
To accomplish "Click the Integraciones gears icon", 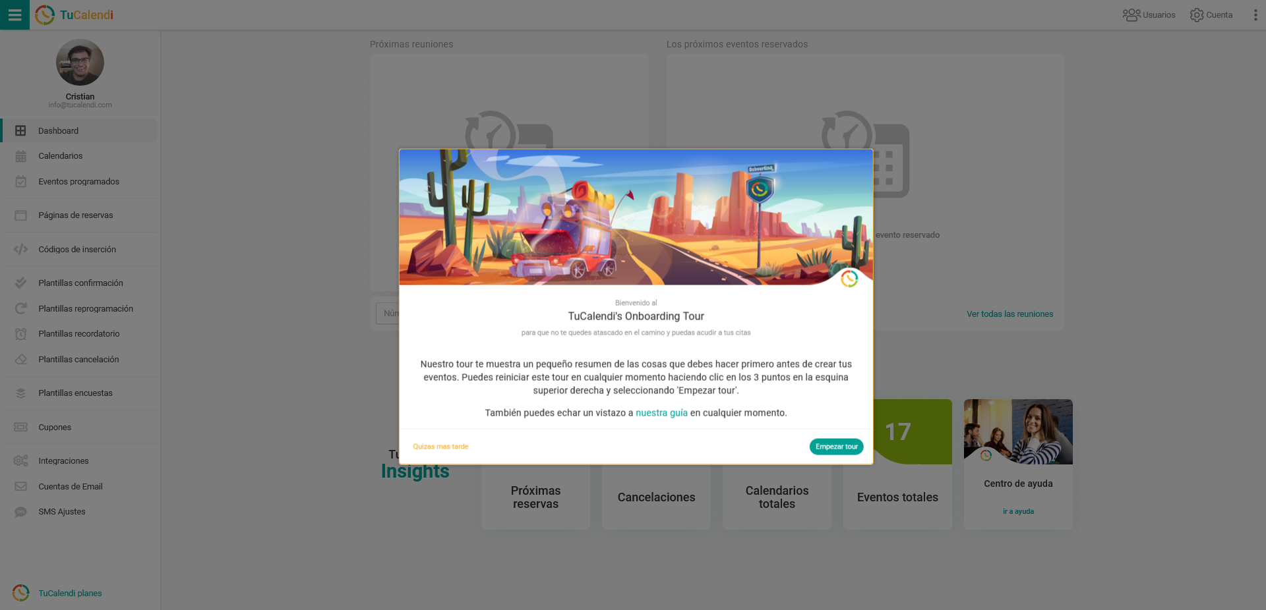I will pyautogui.click(x=20, y=460).
